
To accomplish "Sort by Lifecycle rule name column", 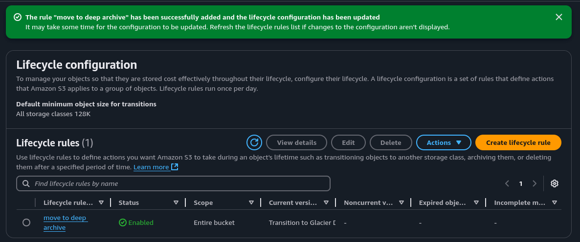I will tap(101, 202).
